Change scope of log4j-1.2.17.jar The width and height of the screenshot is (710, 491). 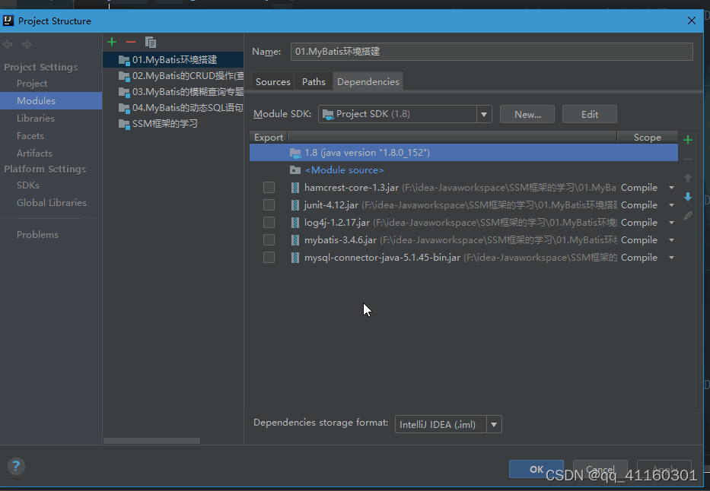pyautogui.click(x=648, y=223)
